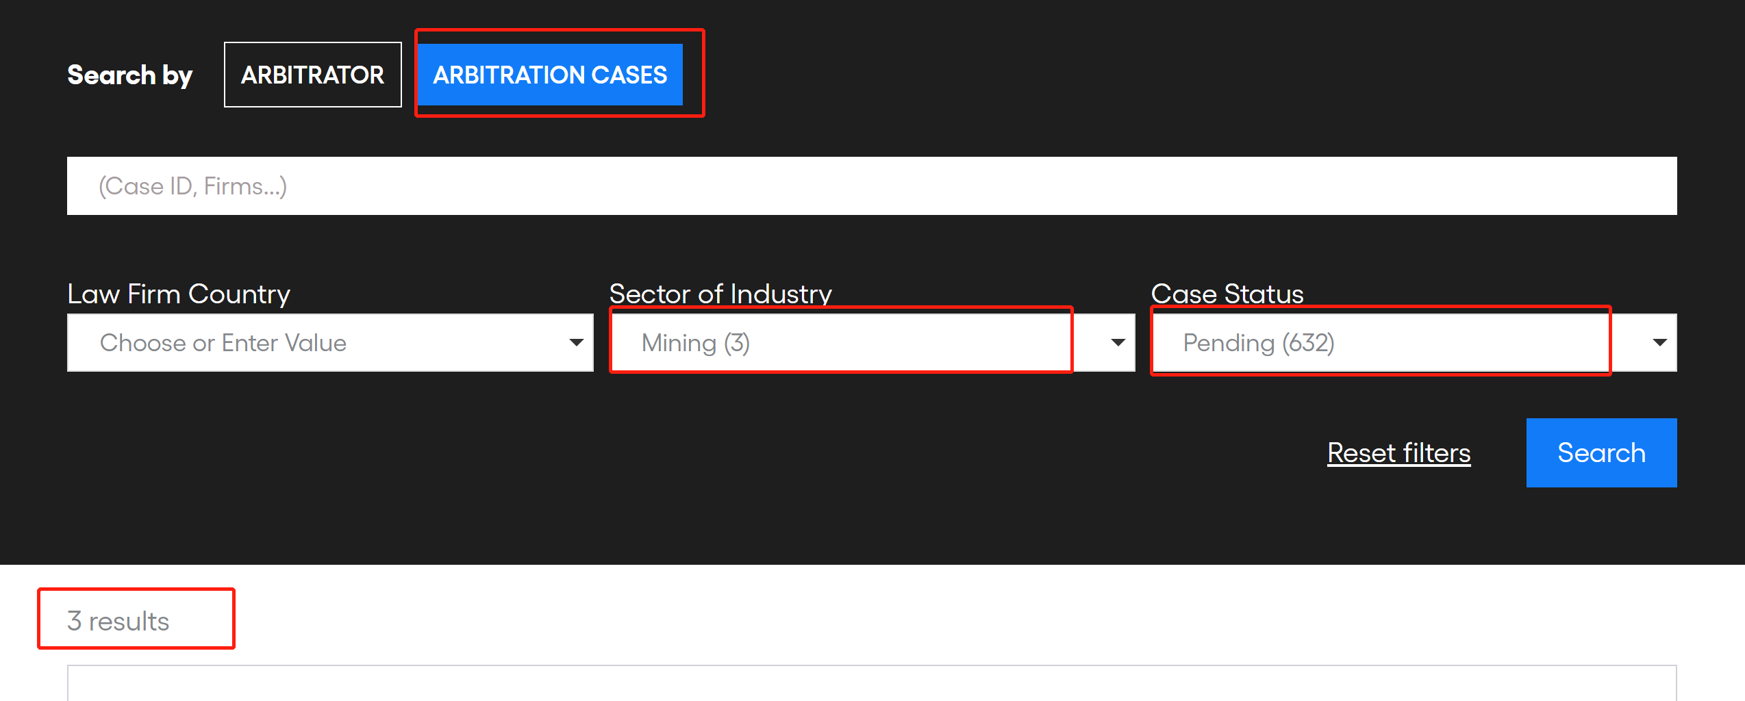
Task: Click the "Pending (632)" selected value text
Action: click(x=1258, y=343)
